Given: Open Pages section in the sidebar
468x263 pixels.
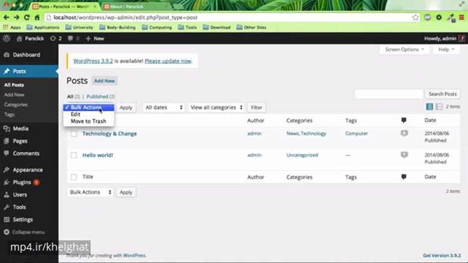Looking at the screenshot, I should [29, 141].
